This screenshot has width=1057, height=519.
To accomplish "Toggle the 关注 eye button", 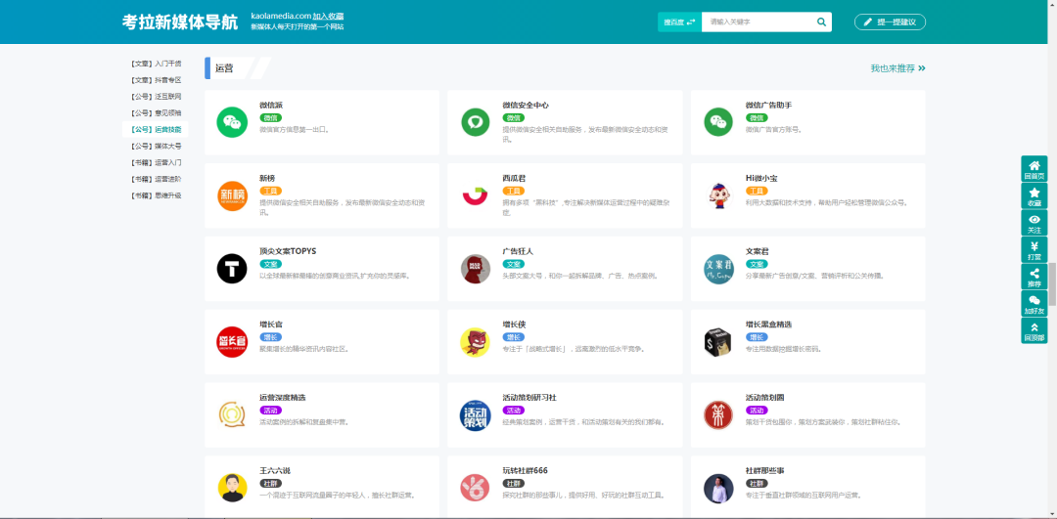I will point(1034,223).
